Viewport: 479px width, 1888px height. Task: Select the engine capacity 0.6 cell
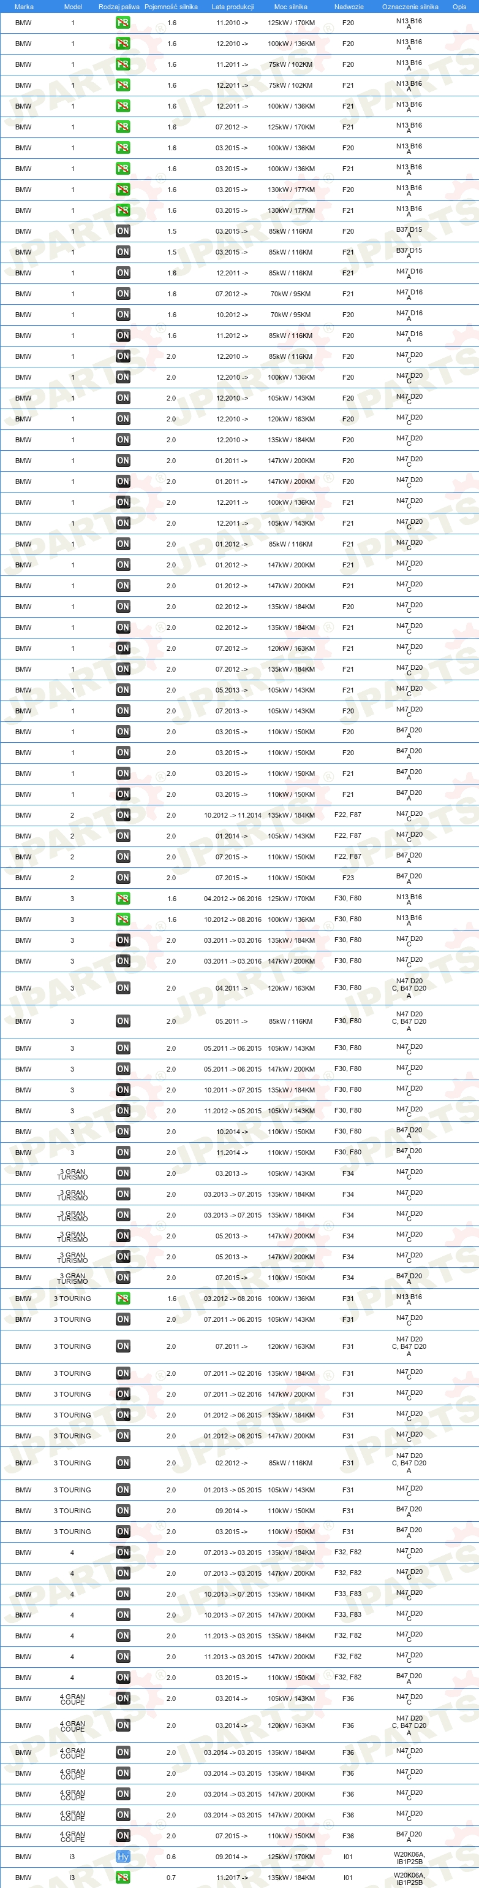pyautogui.click(x=171, y=1857)
